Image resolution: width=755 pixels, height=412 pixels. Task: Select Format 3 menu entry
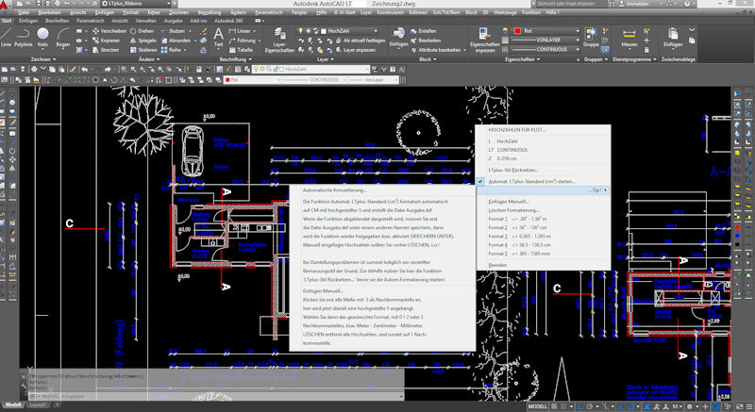(x=544, y=237)
